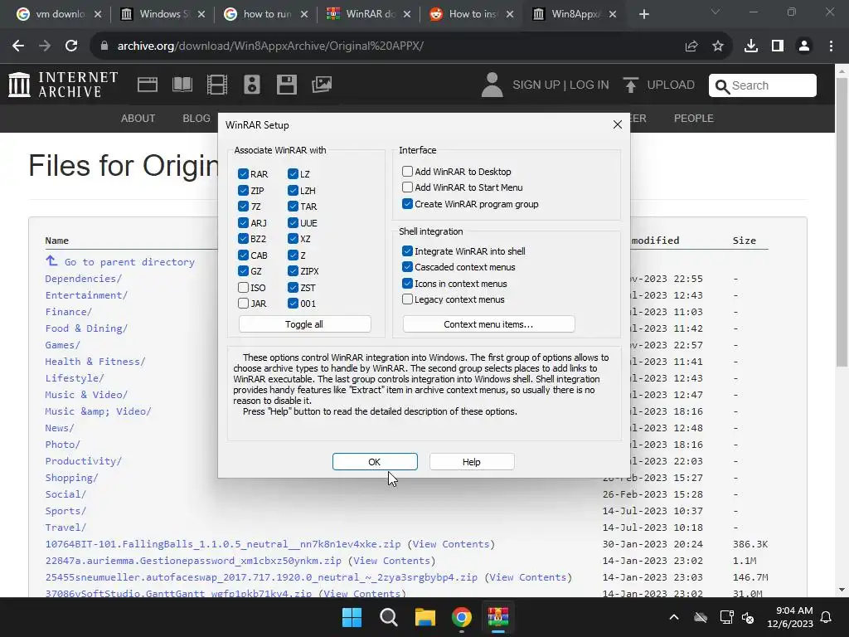849x637 pixels.
Task: Uncheck RAR association checkbox
Action: click(x=243, y=174)
